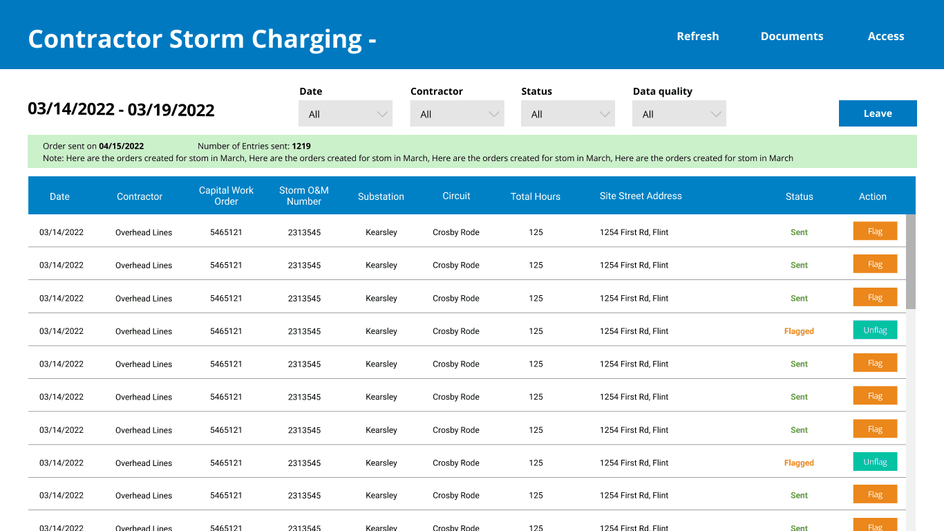Unflag the first Flagged entry
Image resolution: width=944 pixels, height=531 pixels.
pos(876,330)
